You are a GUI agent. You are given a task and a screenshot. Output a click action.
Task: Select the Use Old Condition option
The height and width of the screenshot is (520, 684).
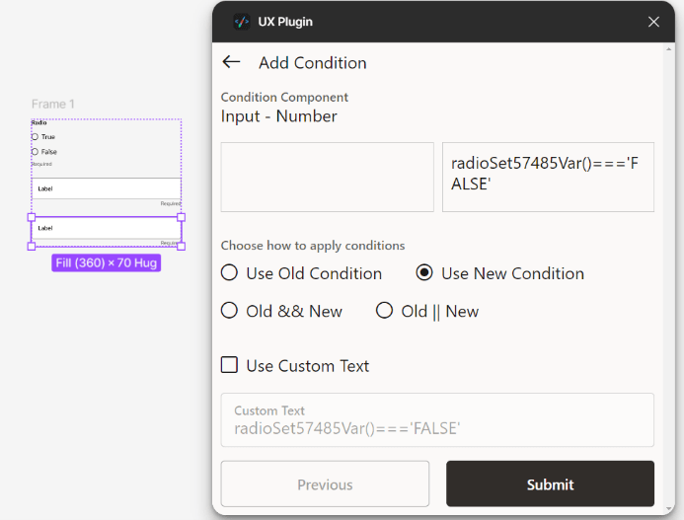[x=230, y=273]
